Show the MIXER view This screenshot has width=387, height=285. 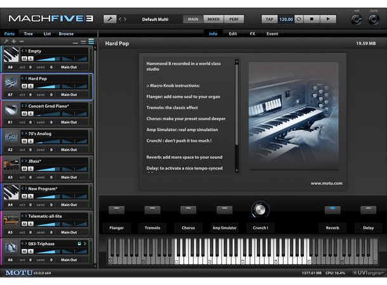coord(214,19)
